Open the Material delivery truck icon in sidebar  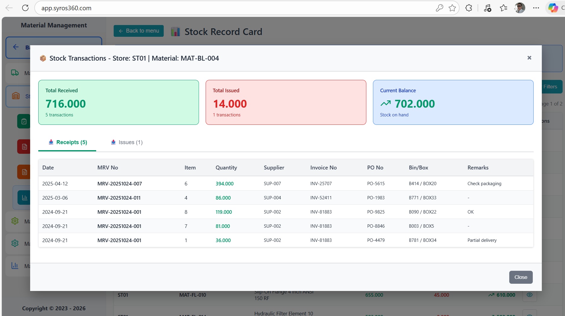[15, 73]
